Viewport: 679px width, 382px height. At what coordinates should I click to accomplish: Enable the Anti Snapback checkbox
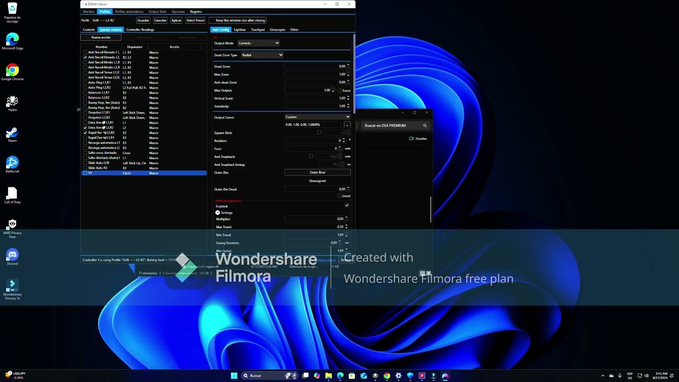311,157
